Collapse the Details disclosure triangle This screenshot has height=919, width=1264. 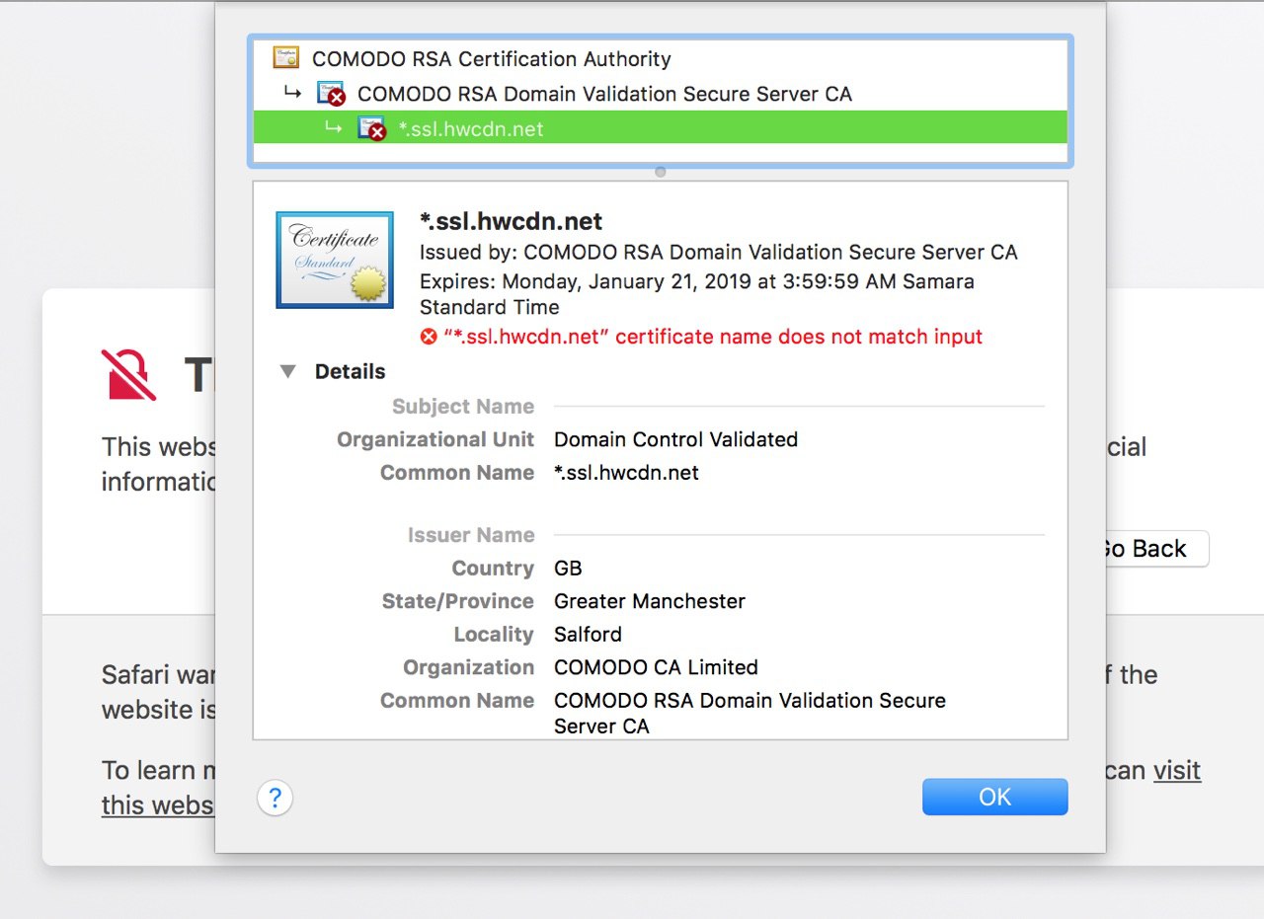pyautogui.click(x=288, y=372)
